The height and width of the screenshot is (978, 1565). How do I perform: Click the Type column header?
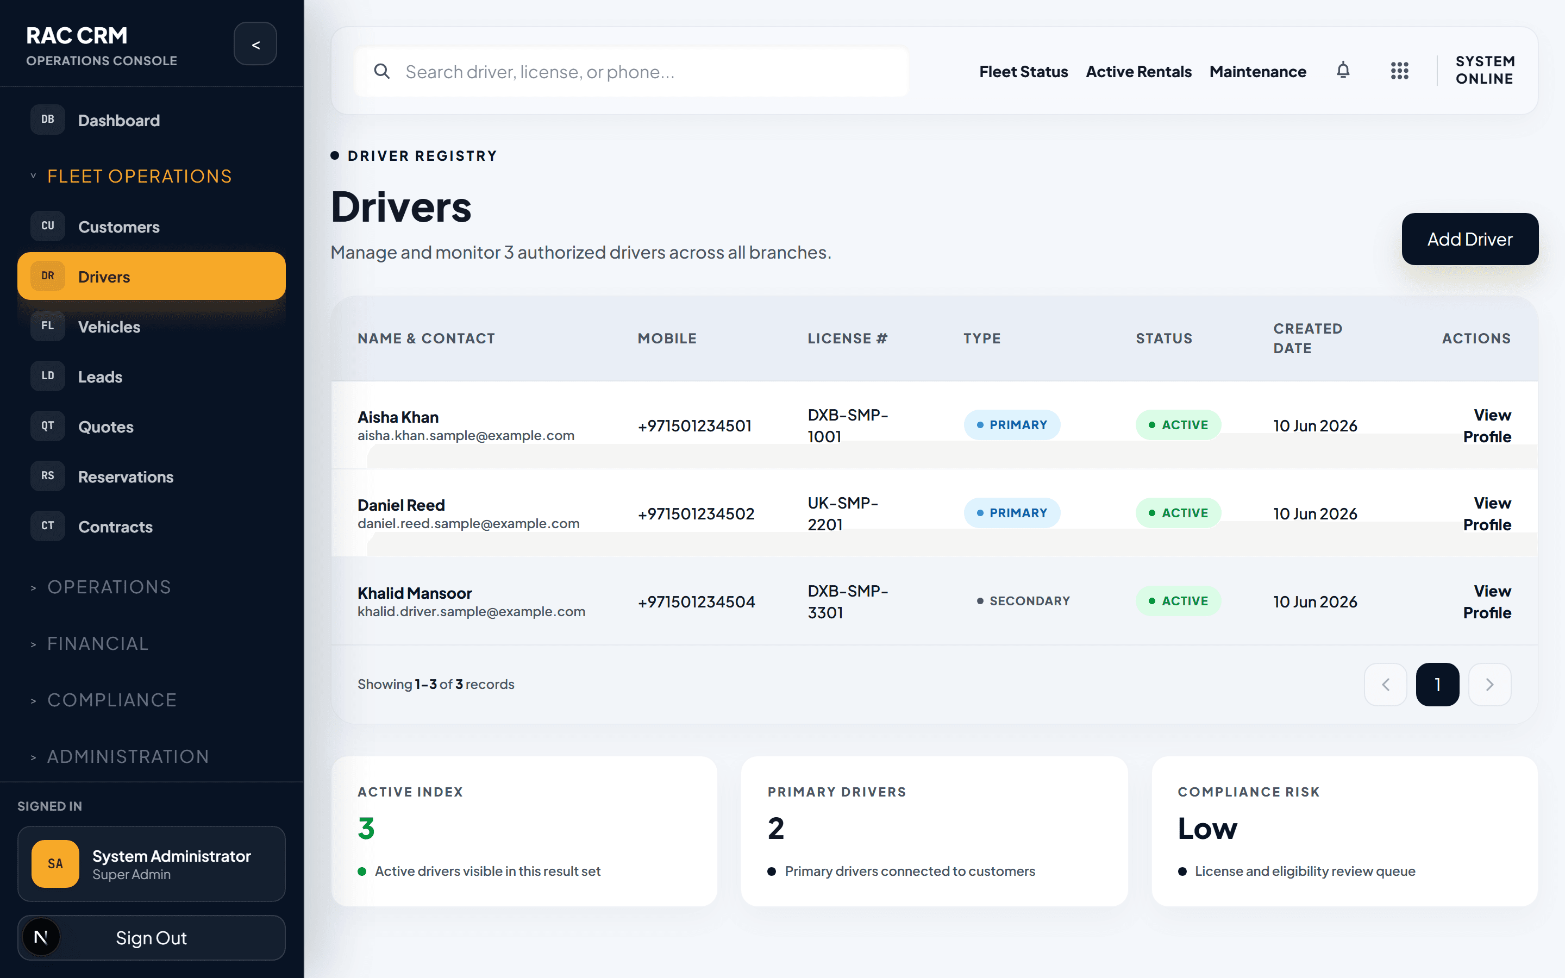982,338
